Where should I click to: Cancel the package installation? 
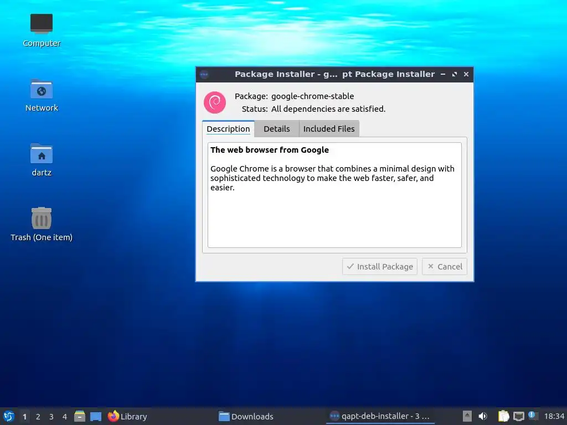click(x=445, y=266)
